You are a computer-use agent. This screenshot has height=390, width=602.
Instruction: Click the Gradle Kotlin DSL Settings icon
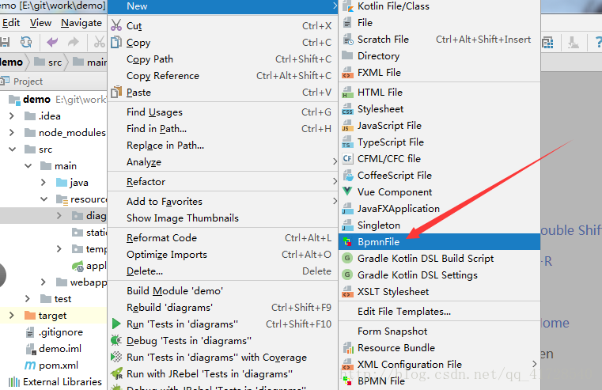[347, 275]
